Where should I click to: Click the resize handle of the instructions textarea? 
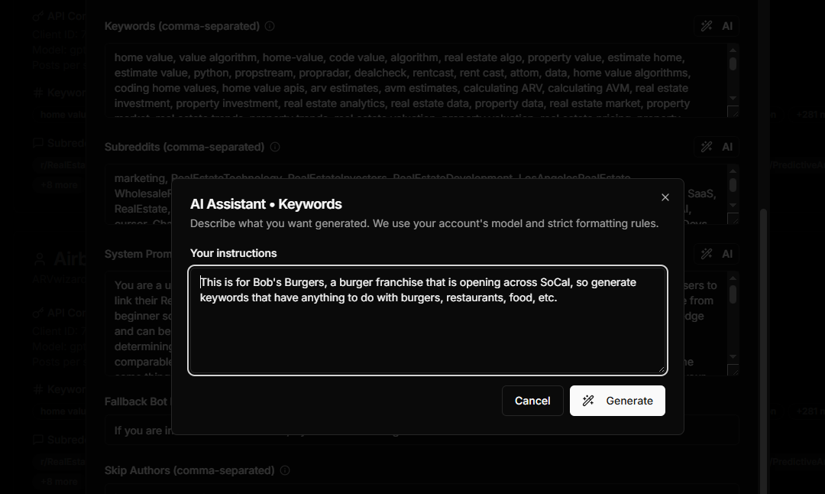661,368
